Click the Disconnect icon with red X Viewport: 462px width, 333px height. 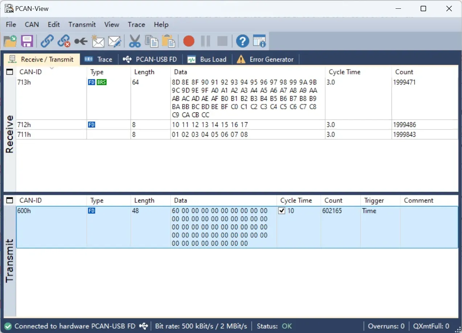64,41
